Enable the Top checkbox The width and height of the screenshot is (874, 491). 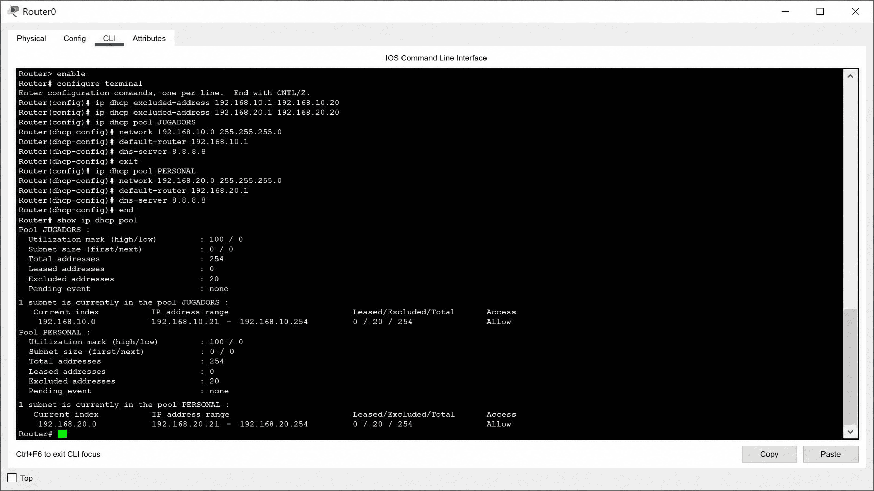[12, 478]
